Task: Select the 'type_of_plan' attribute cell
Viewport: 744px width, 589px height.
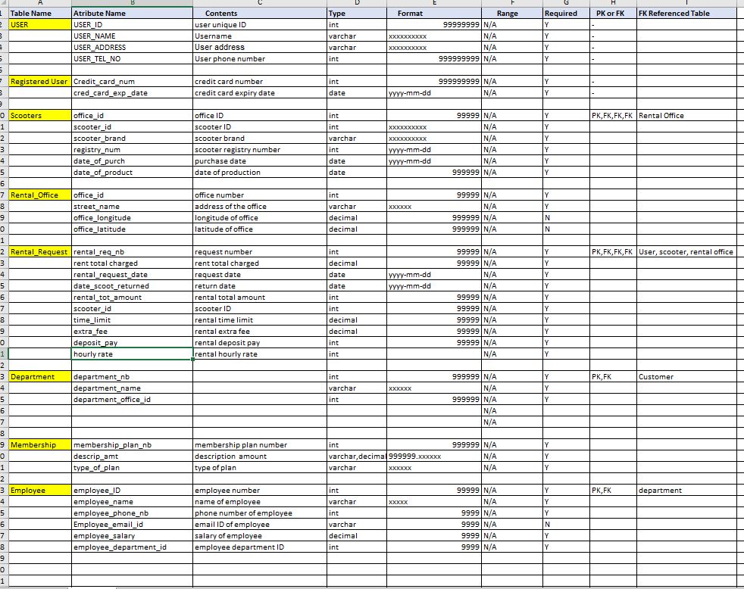Action: pyautogui.click(x=132, y=468)
